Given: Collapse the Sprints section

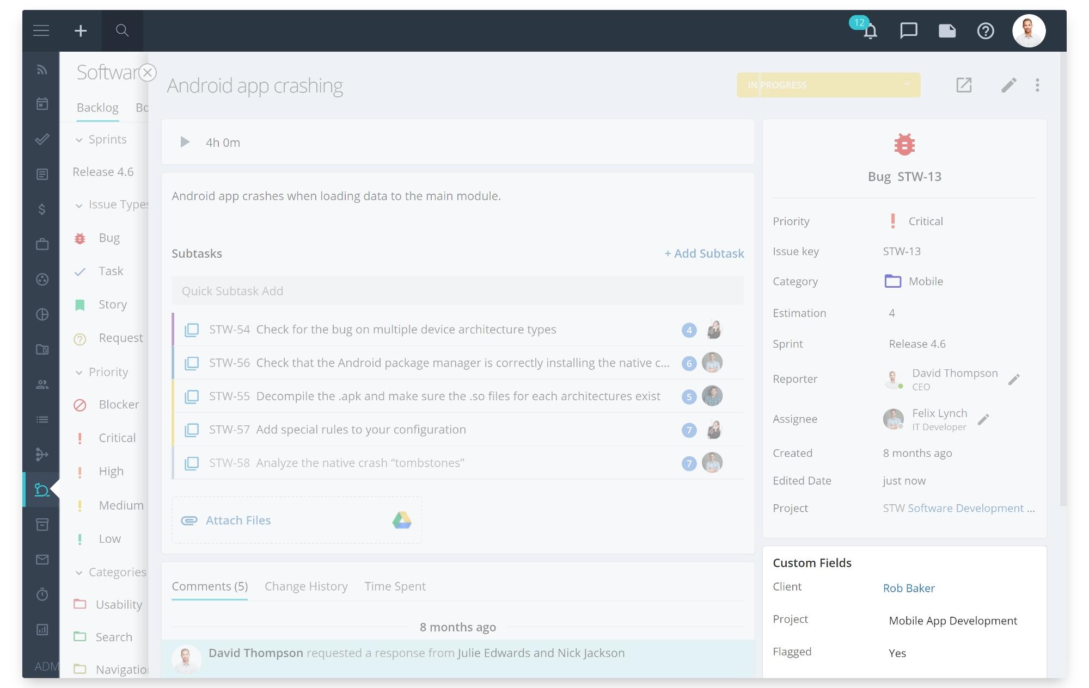Looking at the screenshot, I should (79, 140).
